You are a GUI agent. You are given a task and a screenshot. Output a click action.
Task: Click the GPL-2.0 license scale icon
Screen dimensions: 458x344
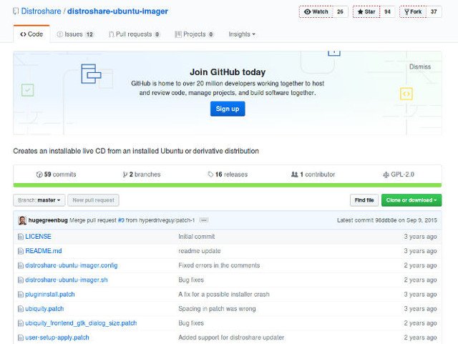pos(386,175)
